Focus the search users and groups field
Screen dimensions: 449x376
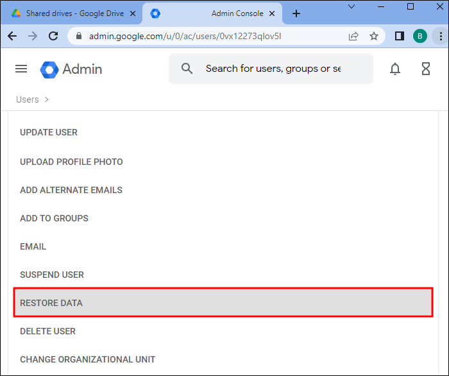pyautogui.click(x=273, y=69)
